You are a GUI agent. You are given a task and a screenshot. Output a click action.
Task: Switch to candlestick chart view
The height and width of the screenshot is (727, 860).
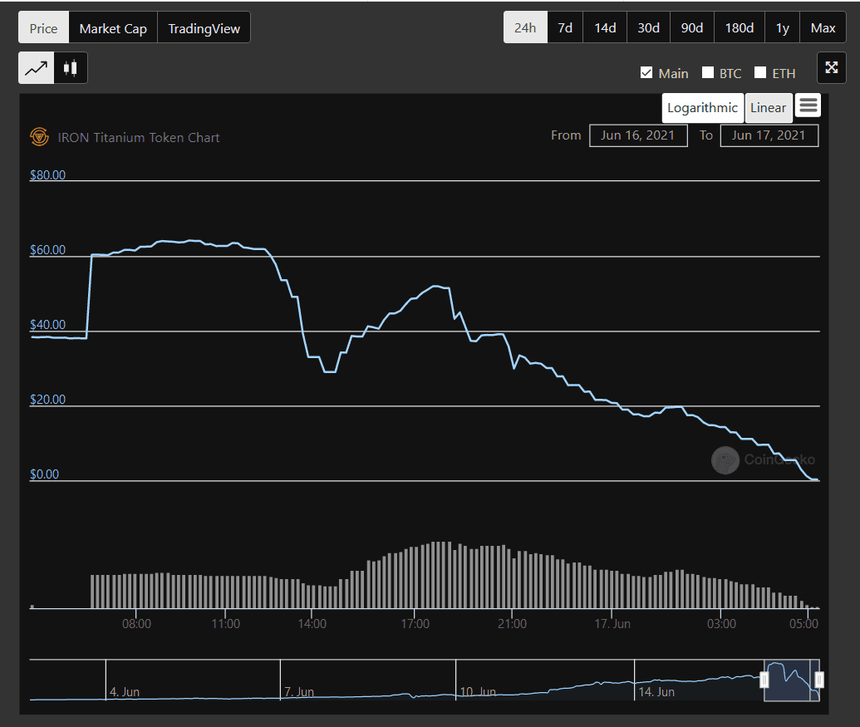[71, 68]
